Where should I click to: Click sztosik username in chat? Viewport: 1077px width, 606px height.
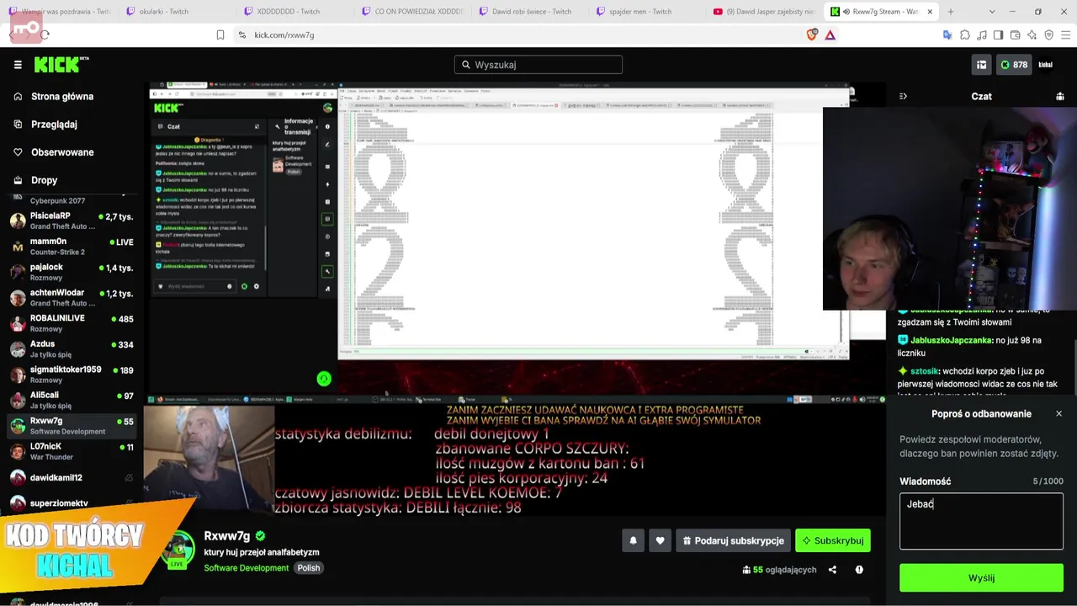coord(924,371)
